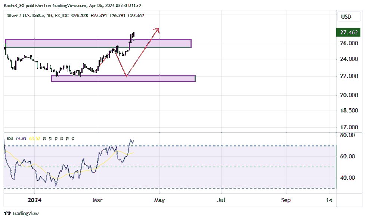Image resolution: width=366 pixels, height=220 pixels.
Task: Click the RSI 60.00 axis label
Action: point(348,156)
